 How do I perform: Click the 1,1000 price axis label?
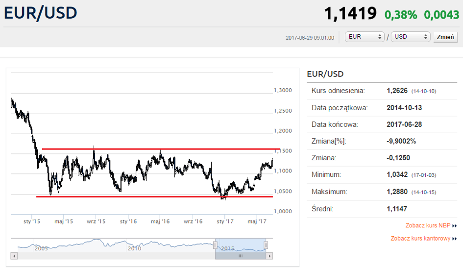tap(283, 171)
